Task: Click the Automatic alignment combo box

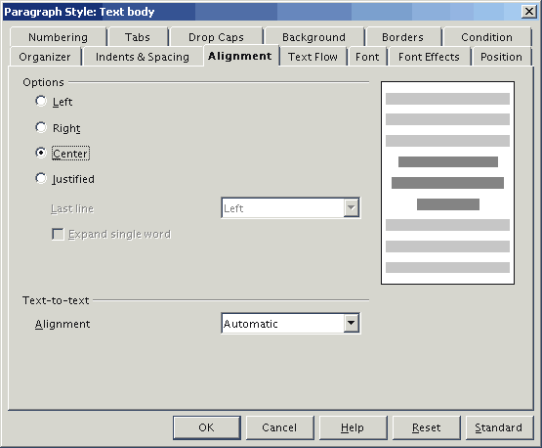Action: (290, 324)
